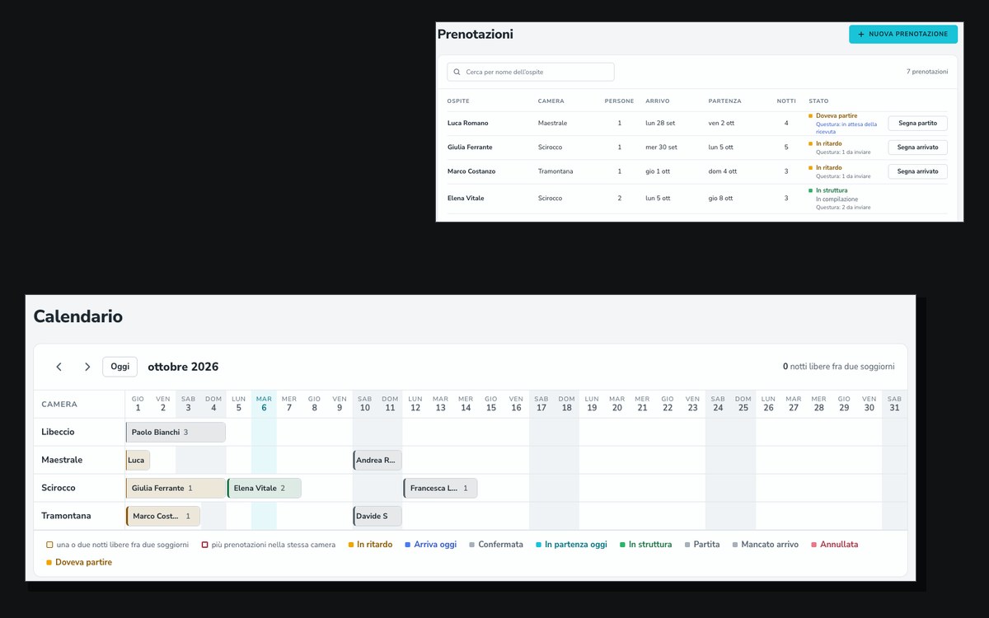Open Elena Vitale booking block in calendar

[x=265, y=488]
